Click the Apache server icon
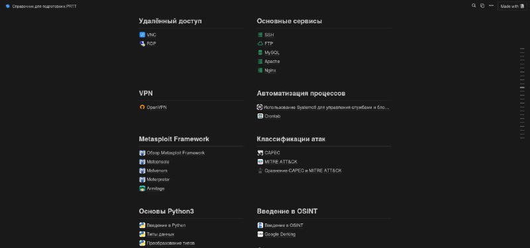530x248 pixels. click(260, 62)
